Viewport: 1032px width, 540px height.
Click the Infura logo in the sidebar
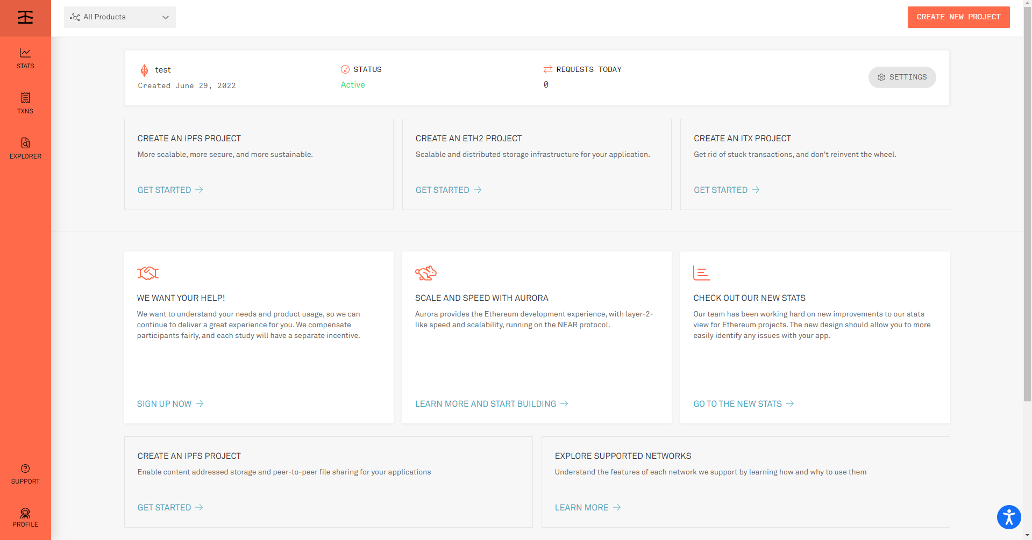click(25, 18)
